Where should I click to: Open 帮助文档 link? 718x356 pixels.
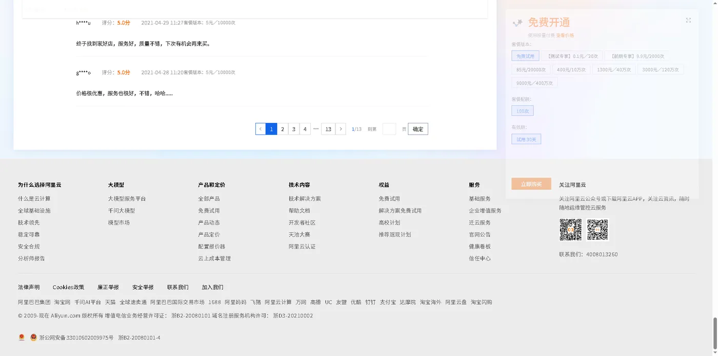click(x=300, y=211)
